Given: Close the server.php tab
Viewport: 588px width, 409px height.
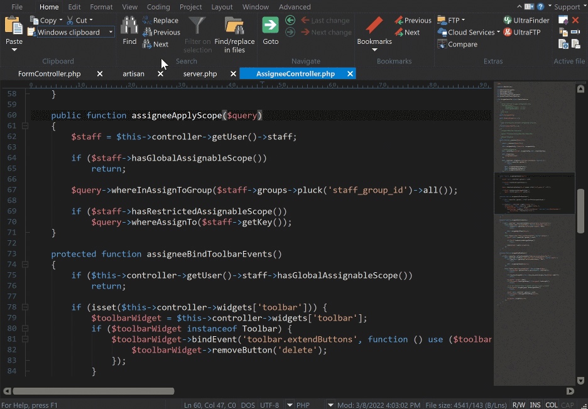Looking at the screenshot, I should pos(233,74).
